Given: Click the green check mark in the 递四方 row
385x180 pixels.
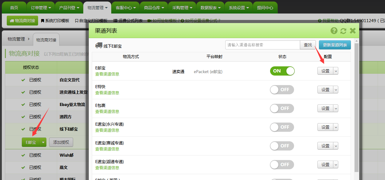Looking at the screenshot, I should pyautogui.click(x=23, y=117).
